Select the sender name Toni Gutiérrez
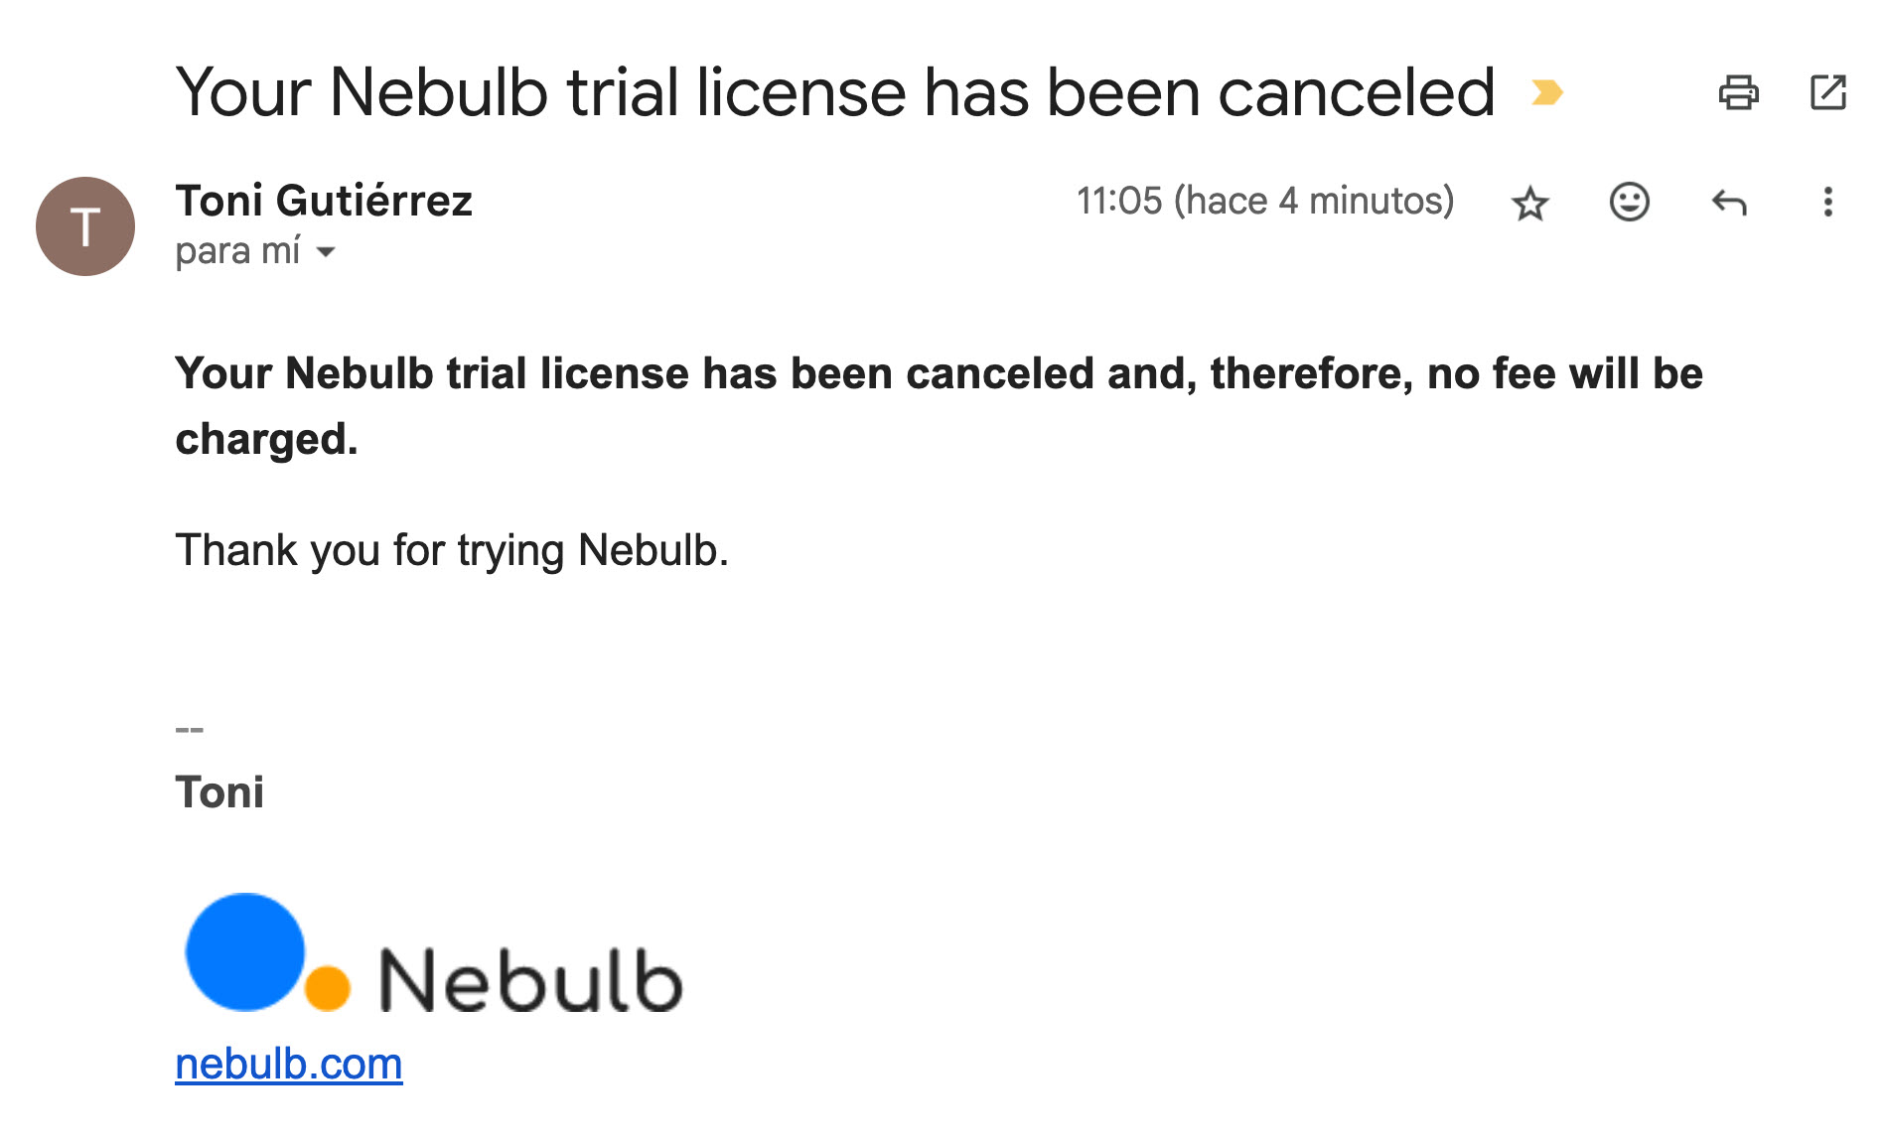This screenshot has width=1887, height=1144. tap(324, 201)
